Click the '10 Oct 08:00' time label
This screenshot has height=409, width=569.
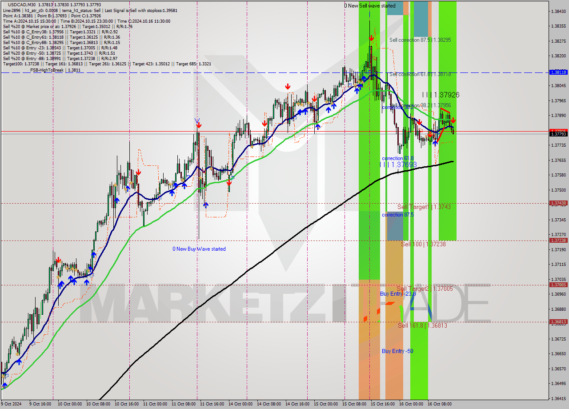tap(99, 404)
